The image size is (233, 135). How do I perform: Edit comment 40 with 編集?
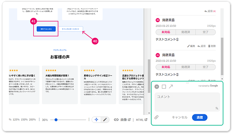click(191, 46)
